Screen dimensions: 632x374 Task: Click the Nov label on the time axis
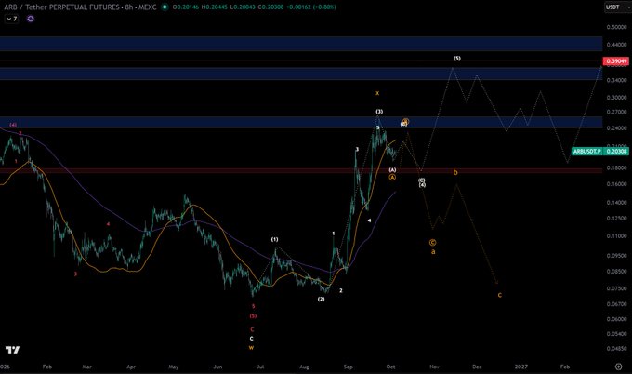(434, 367)
